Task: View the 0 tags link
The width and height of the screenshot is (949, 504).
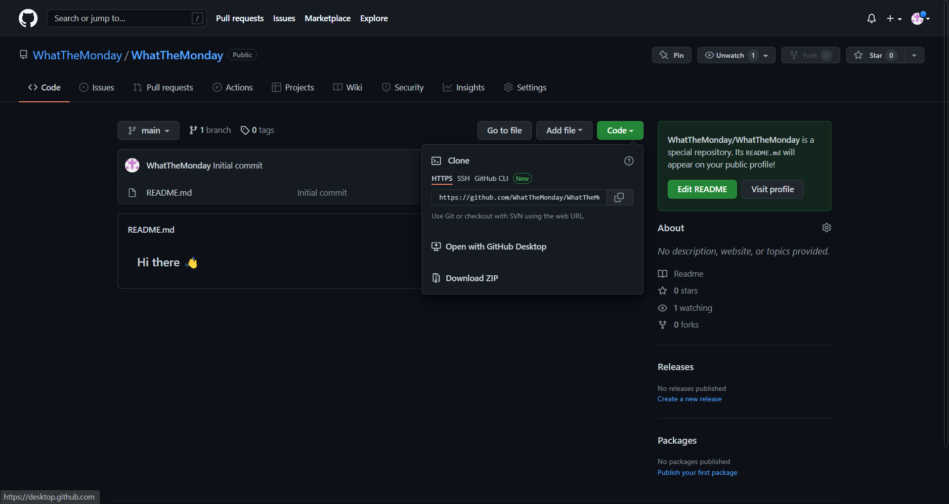Action: [257, 130]
